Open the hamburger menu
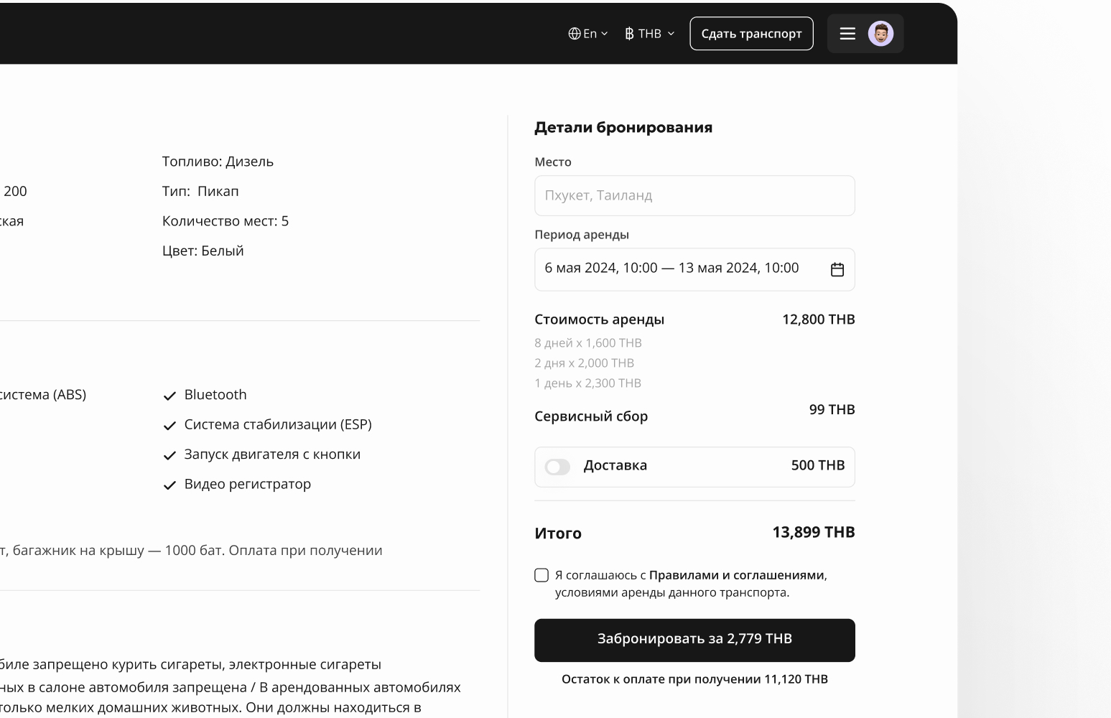Screen dimensions: 1111x718 point(847,34)
